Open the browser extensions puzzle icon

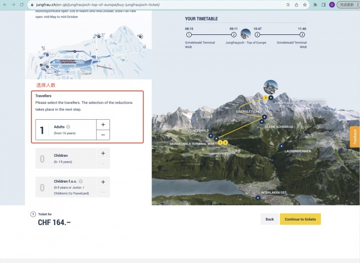315,4
